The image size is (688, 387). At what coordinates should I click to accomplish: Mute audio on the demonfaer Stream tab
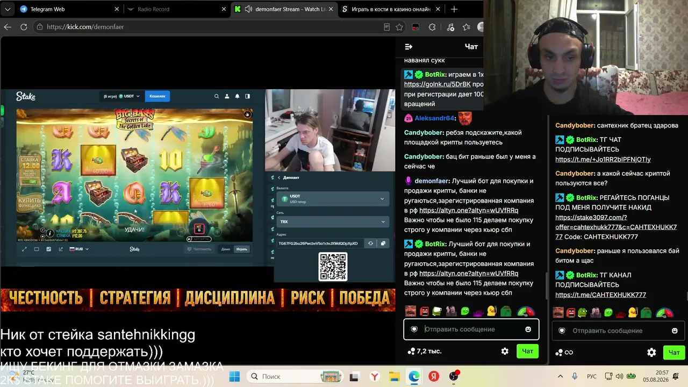tap(249, 9)
